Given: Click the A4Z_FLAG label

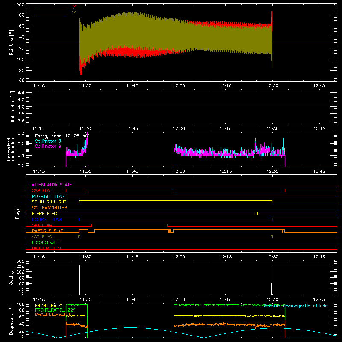Looking at the screenshot, I should pyautogui.click(x=42, y=236).
